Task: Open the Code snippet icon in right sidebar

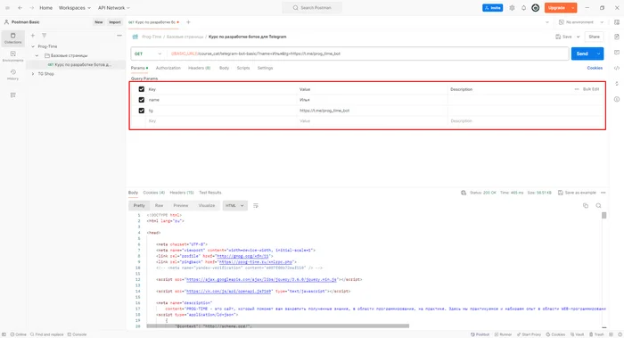Action: tap(617, 68)
